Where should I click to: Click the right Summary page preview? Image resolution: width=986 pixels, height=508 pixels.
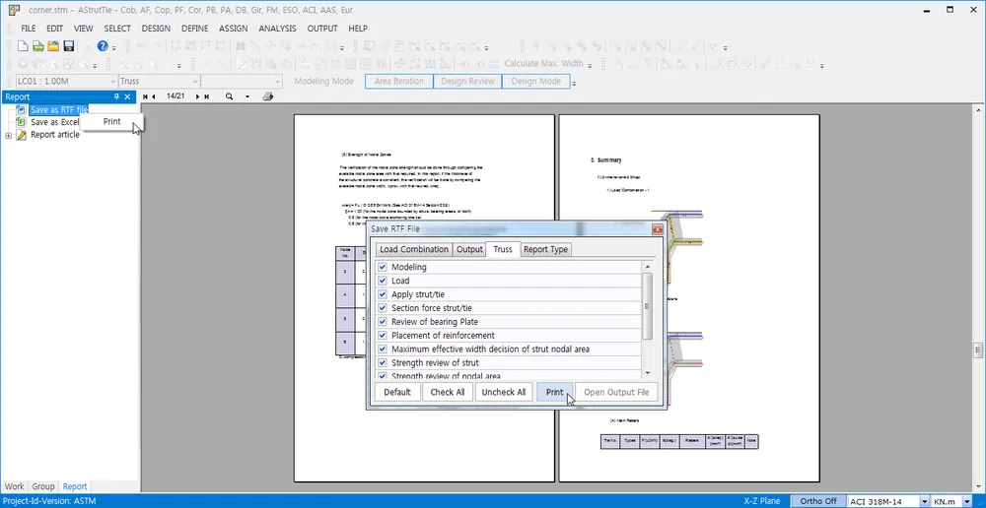point(689,298)
